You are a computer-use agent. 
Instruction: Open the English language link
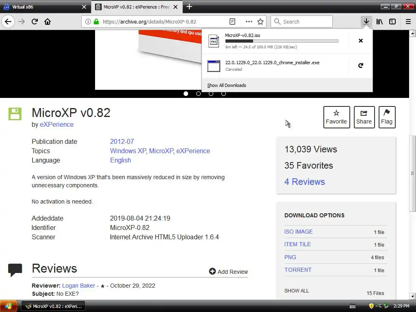(x=120, y=160)
